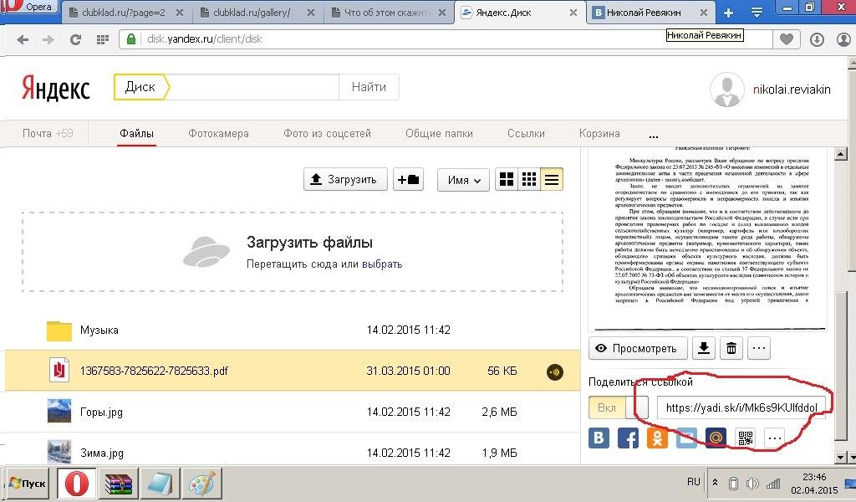Close the Яндекс.Диск tab
The height and width of the screenshot is (502, 856).
(x=573, y=12)
